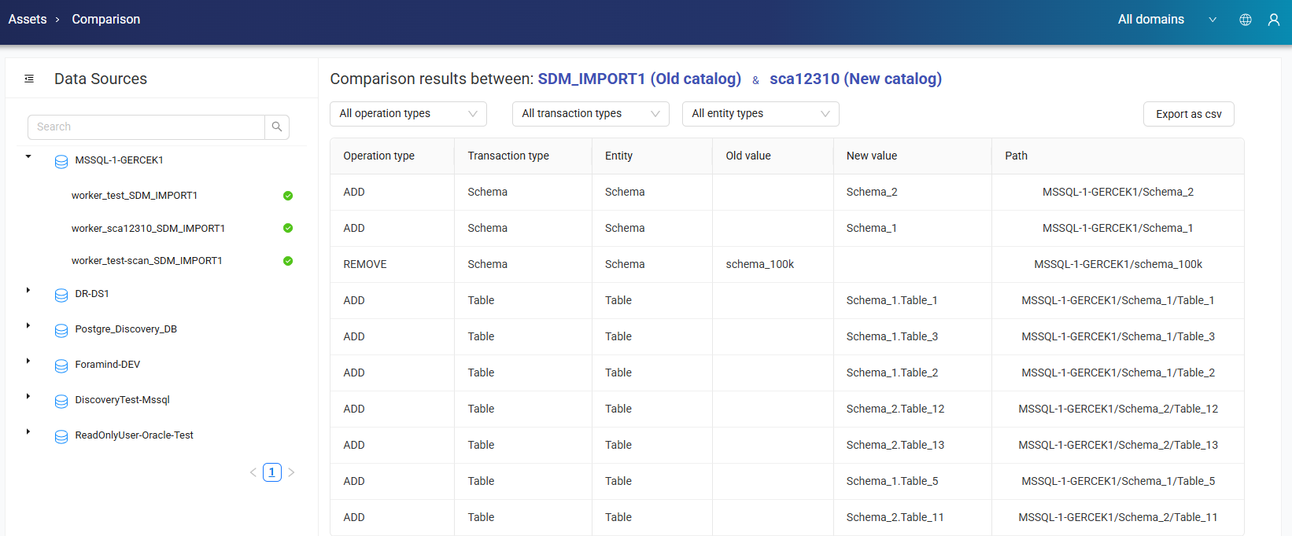Viewport: 1292px width, 536px height.
Task: Open the All operation types dropdown
Action: coord(408,114)
